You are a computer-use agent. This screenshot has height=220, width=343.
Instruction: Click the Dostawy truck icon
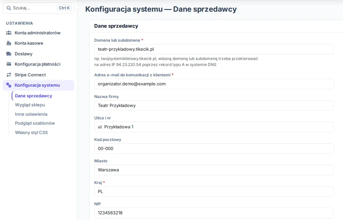coord(9,54)
